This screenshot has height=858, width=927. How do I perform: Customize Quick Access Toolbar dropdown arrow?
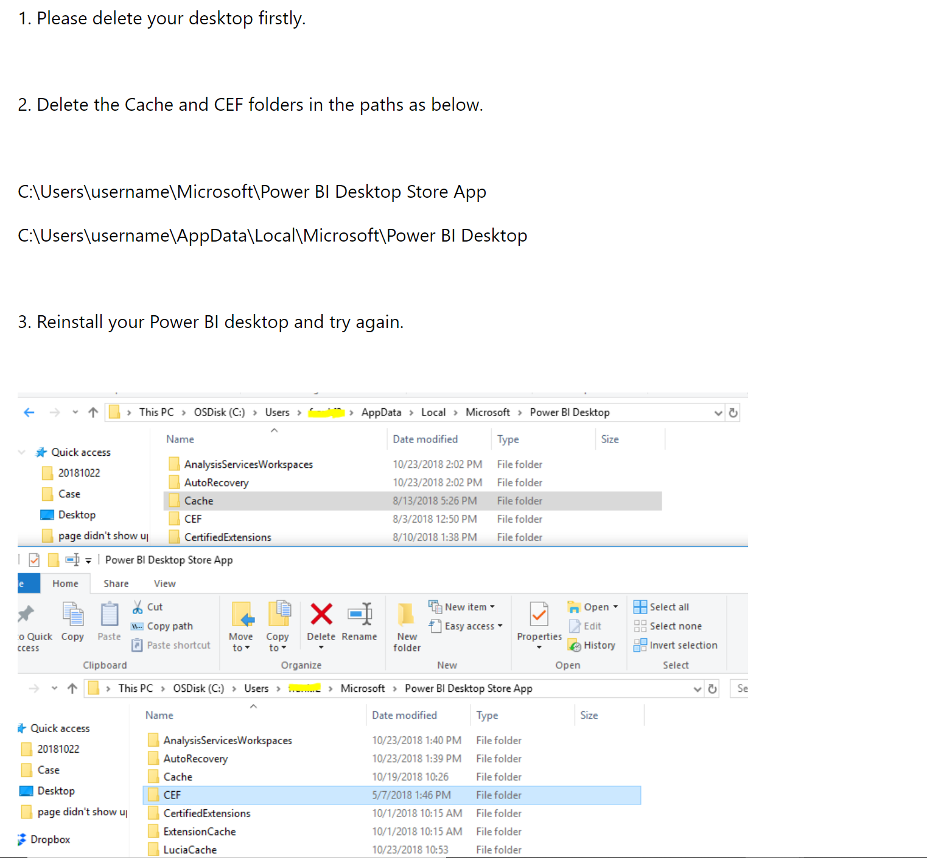point(88,560)
